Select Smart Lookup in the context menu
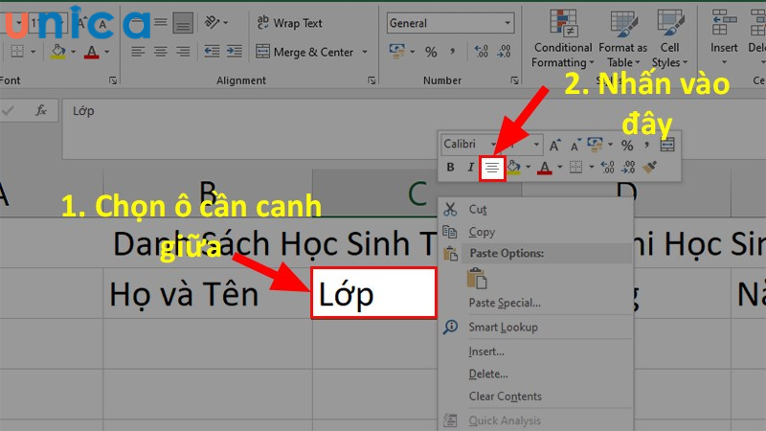 (536, 327)
